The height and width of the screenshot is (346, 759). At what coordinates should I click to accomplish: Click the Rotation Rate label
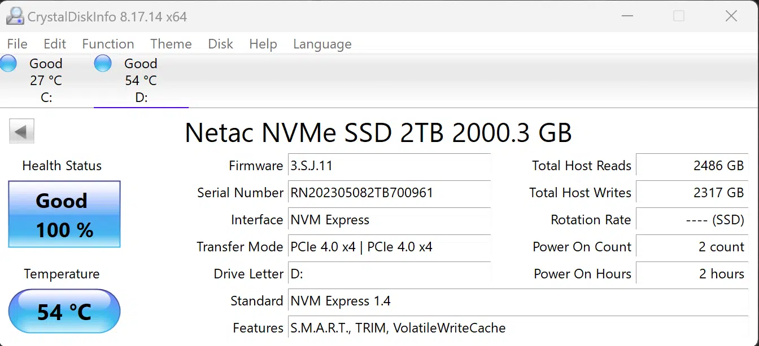click(x=591, y=220)
